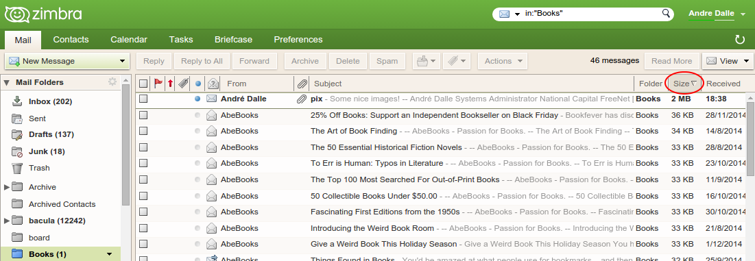Click the Read More button
The height and width of the screenshot is (261, 755).
coord(671,61)
